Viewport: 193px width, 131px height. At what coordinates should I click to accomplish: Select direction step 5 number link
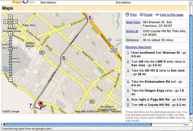click(128, 91)
